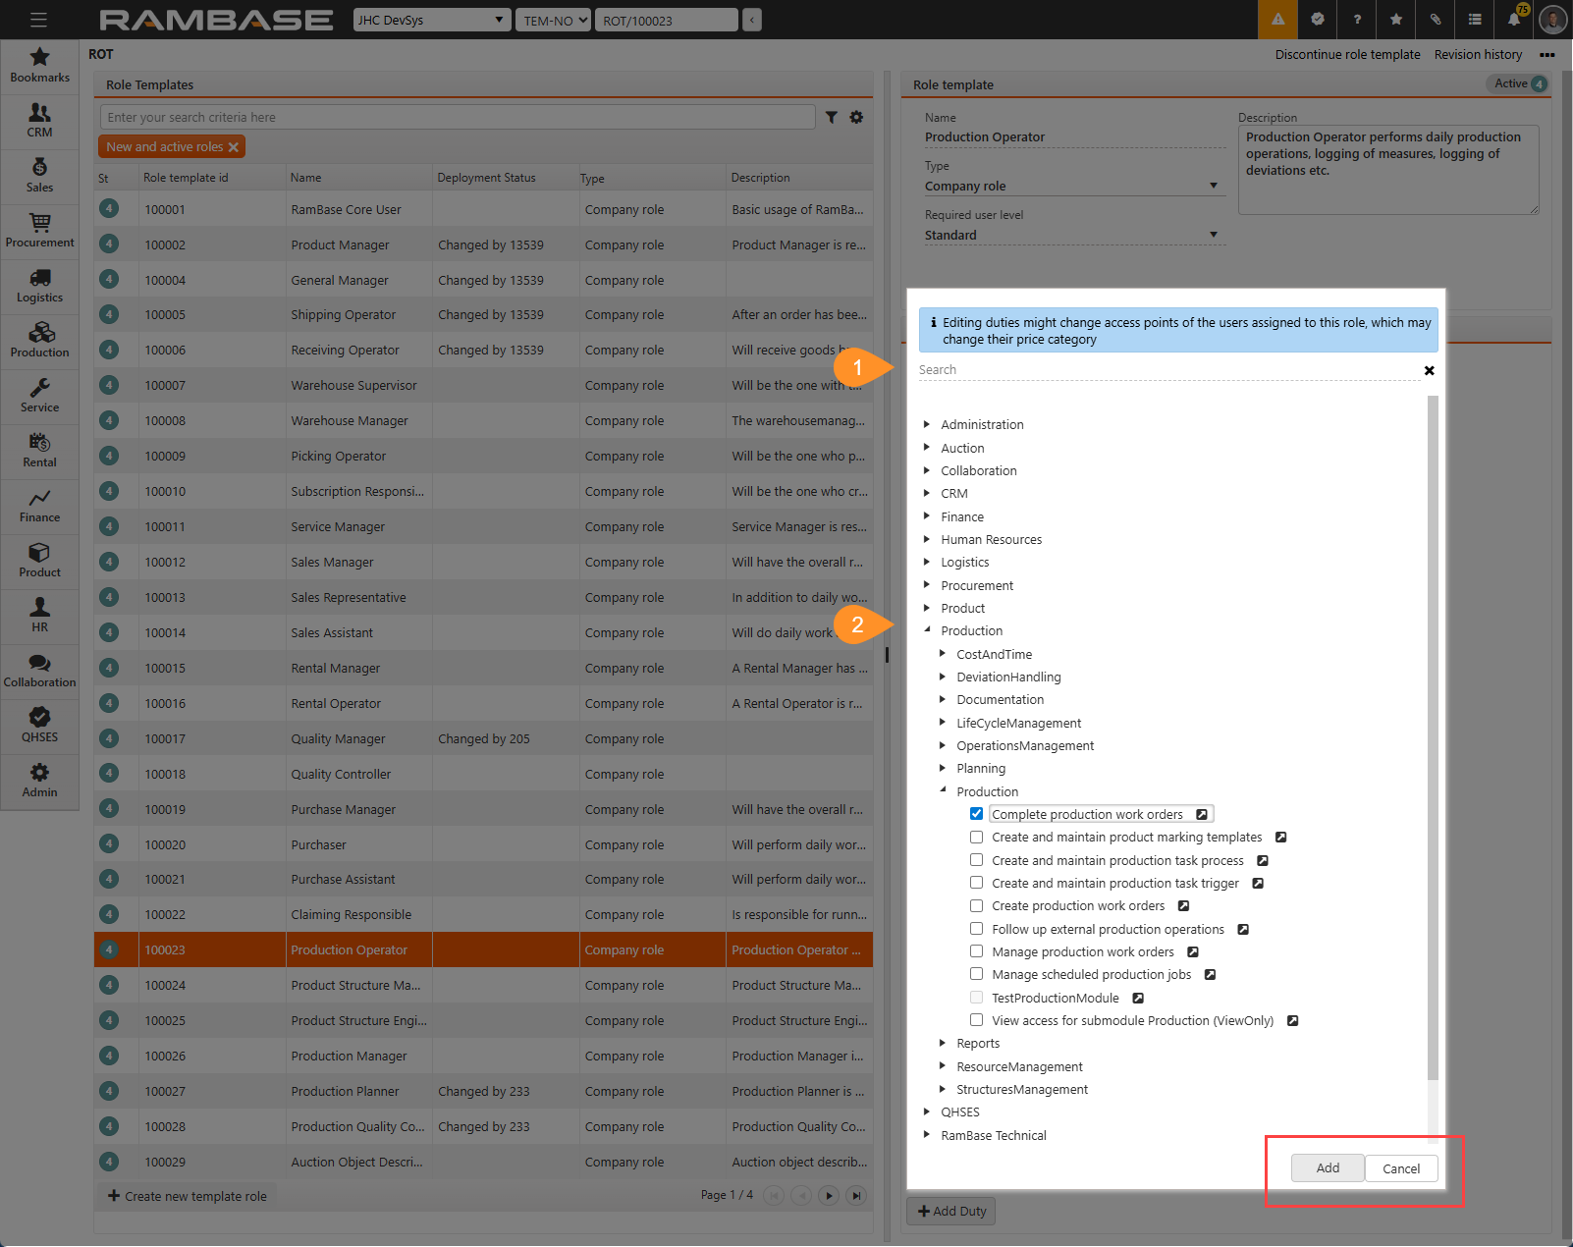Open the hamburger menu in top bar
This screenshot has height=1247, width=1573.
click(38, 20)
